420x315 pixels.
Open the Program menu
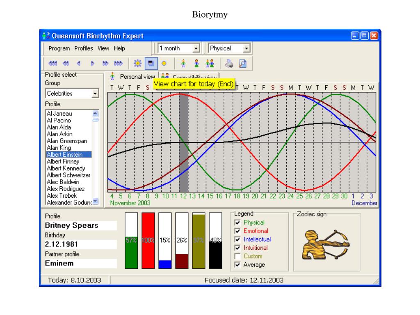(x=59, y=48)
